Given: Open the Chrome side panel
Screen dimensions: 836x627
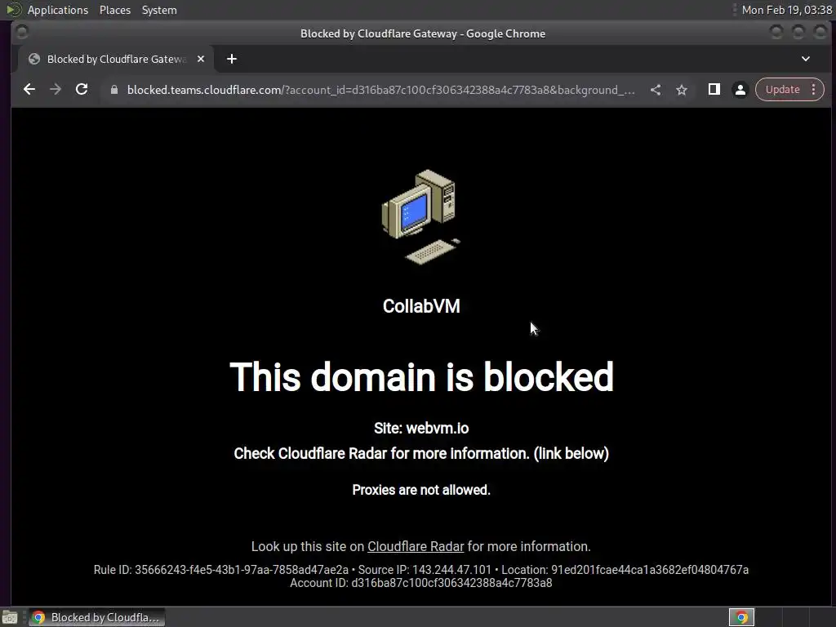Looking at the screenshot, I should click(714, 90).
